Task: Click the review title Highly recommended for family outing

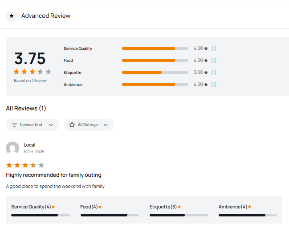Action: 53,175
